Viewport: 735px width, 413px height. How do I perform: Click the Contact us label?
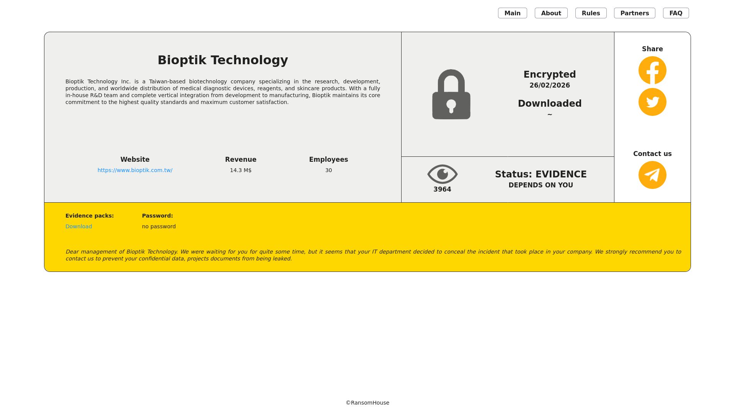click(652, 154)
